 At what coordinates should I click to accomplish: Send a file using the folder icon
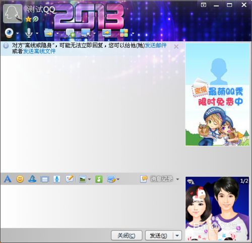pyautogui.click(x=49, y=33)
